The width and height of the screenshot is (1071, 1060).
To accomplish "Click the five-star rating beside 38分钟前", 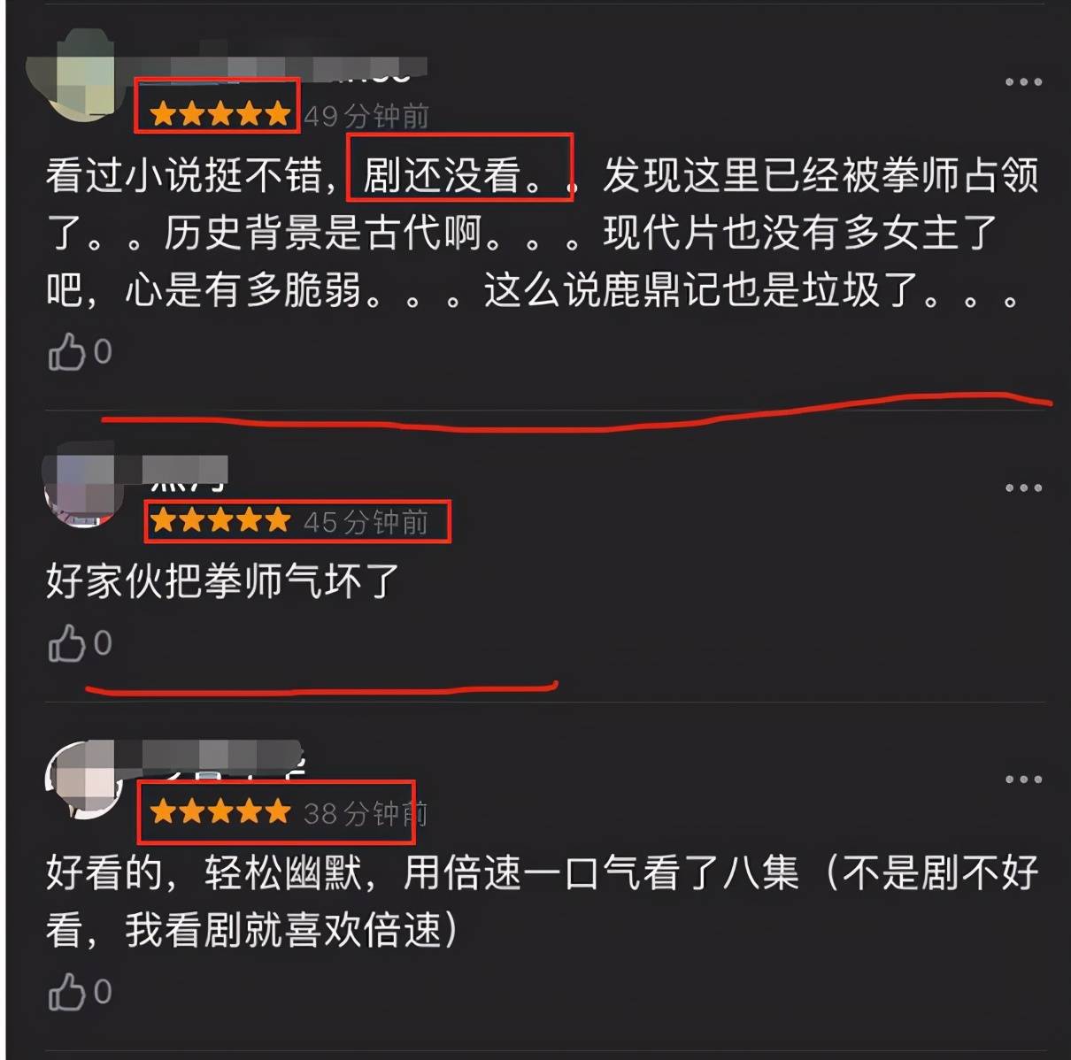I will coord(220,810).
